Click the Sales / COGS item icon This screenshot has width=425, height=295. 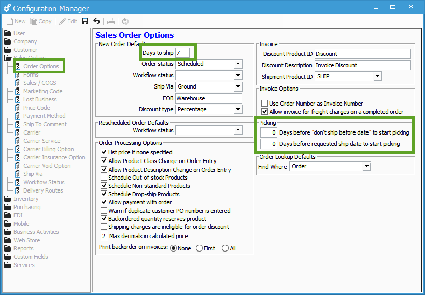point(18,83)
